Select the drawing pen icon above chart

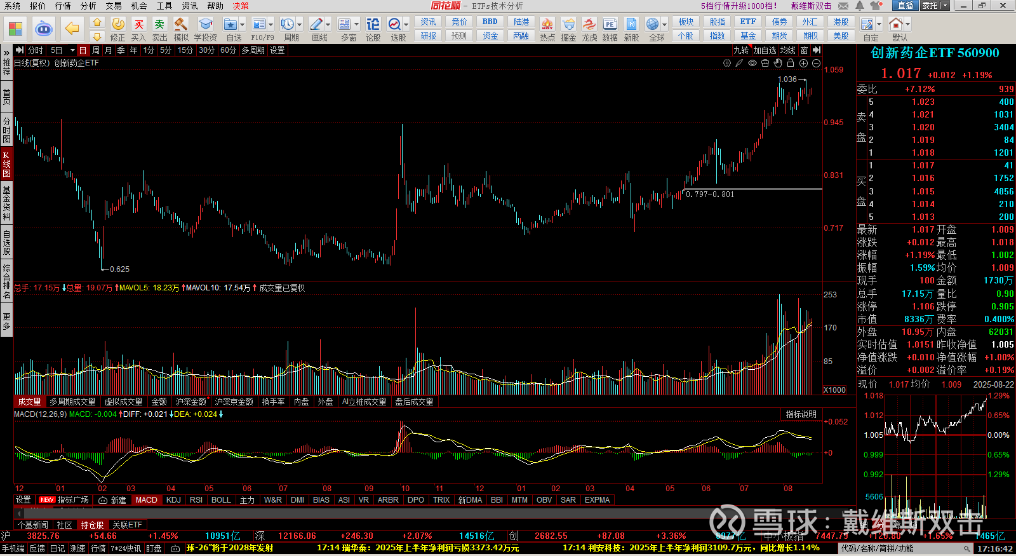(x=739, y=63)
